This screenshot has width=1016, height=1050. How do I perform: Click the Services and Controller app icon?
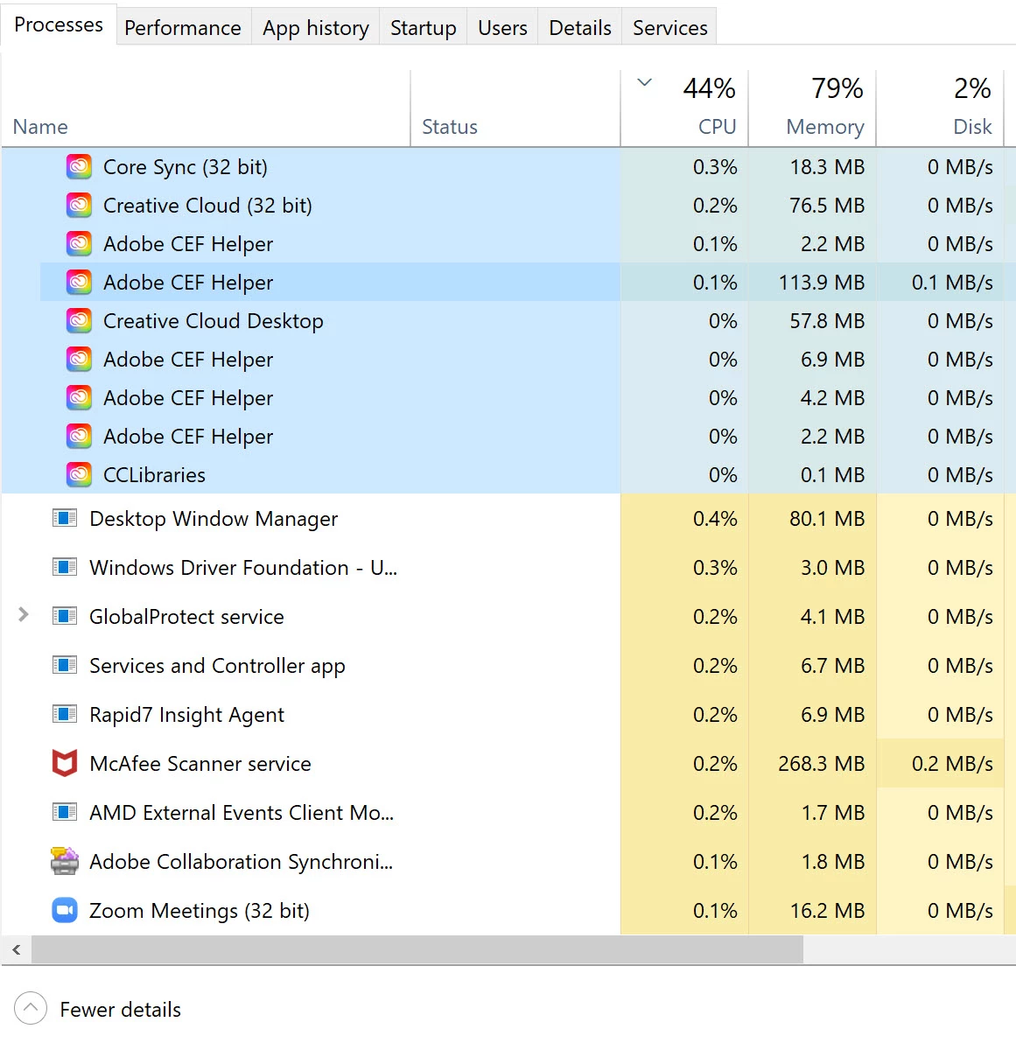tap(65, 665)
